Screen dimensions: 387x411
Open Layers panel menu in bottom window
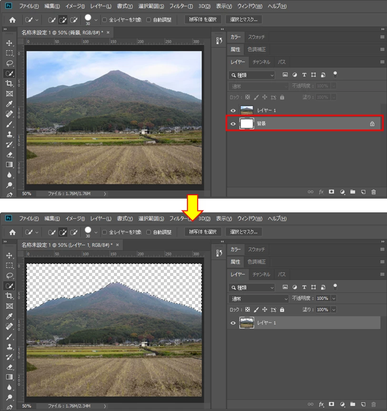382,274
